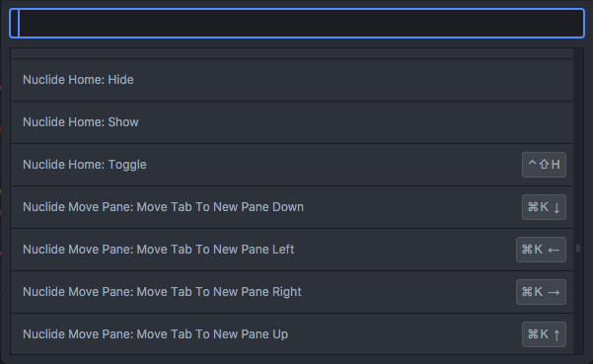Run the Nuclide Home: Hide command
593x364 pixels.
[x=292, y=80]
